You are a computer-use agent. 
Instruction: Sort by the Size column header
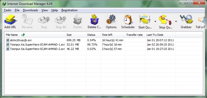75,35
